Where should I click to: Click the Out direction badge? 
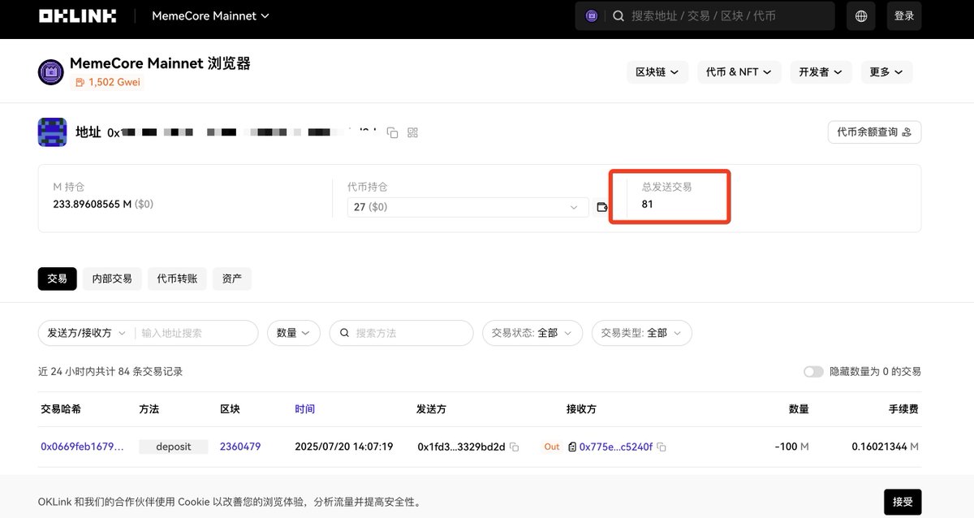[552, 447]
